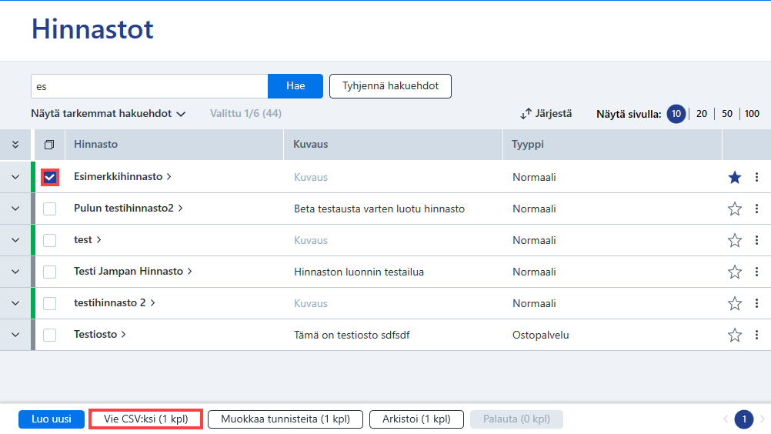
Task: Check the Pulun testihinnasto2 checkbox
Action: pos(50,209)
